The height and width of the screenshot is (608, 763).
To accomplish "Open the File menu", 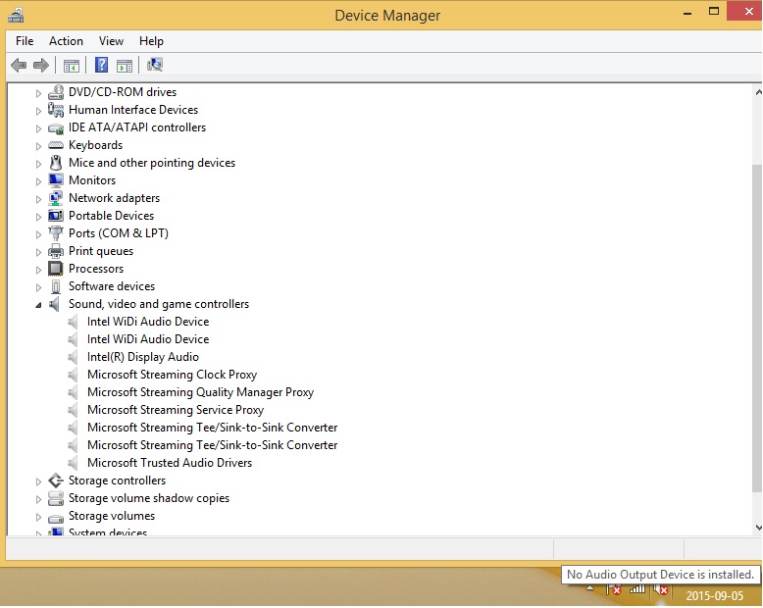I will 25,41.
